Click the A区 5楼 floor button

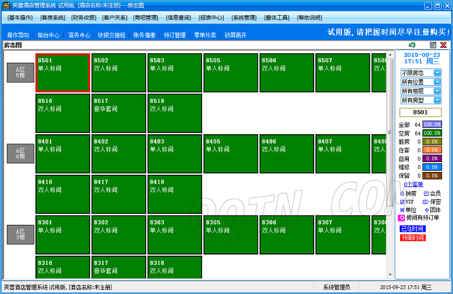[x=20, y=73]
